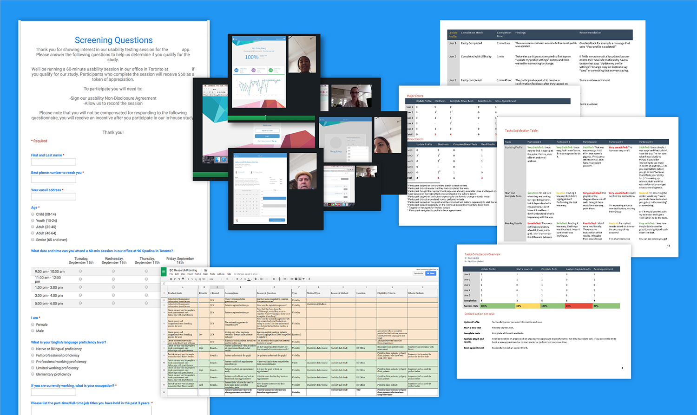Open the Edit menu in the spreadsheet

point(177,274)
